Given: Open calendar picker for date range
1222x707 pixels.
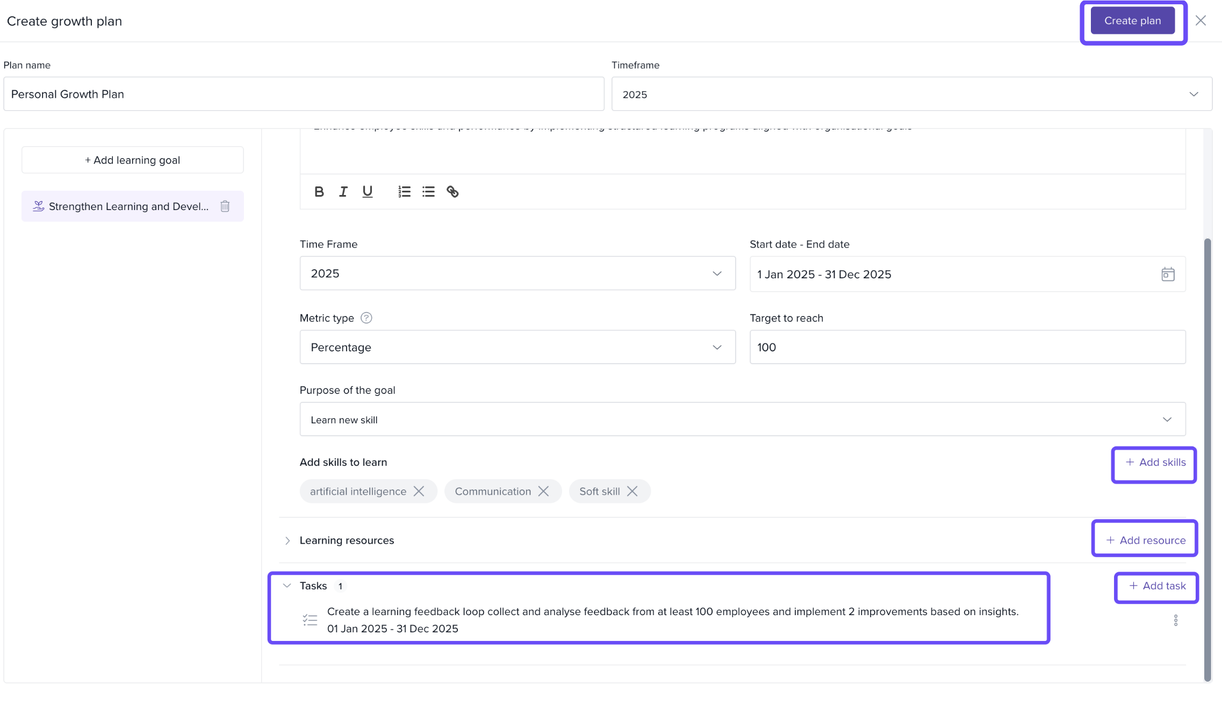Looking at the screenshot, I should 1167,275.
